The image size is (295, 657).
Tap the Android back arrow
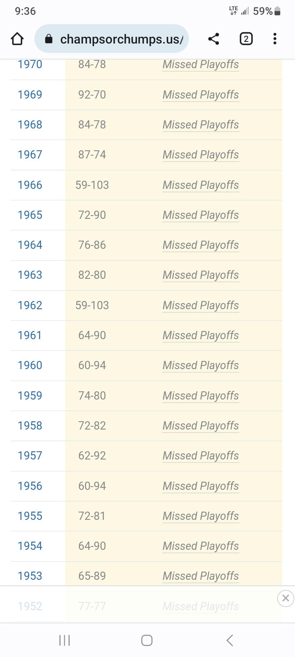coord(230,640)
